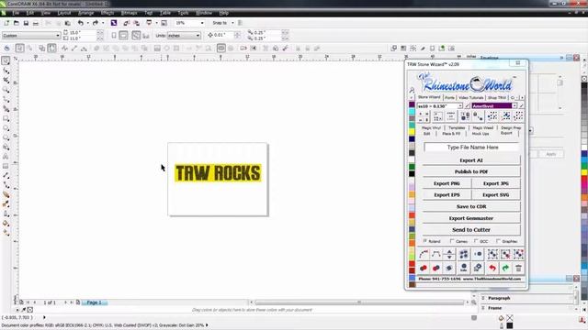Click the Save icon in the toolbar
This screenshot has height=330, width=588.
(x=26, y=23)
